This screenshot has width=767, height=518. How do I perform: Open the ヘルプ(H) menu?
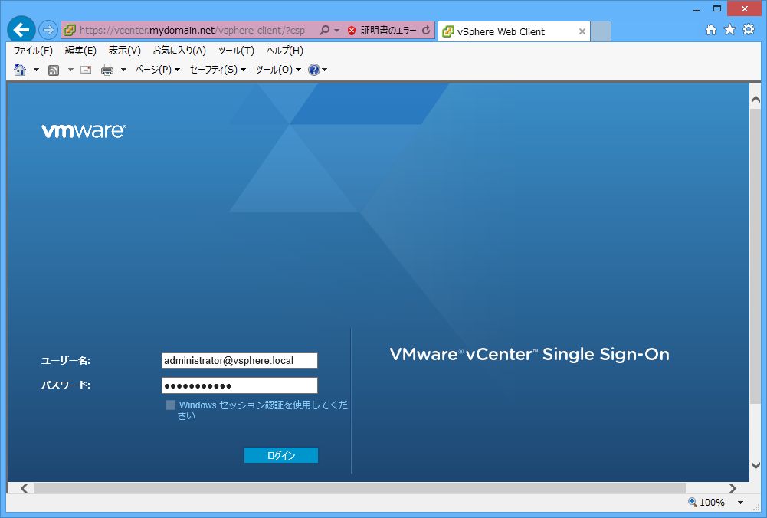pyautogui.click(x=284, y=51)
